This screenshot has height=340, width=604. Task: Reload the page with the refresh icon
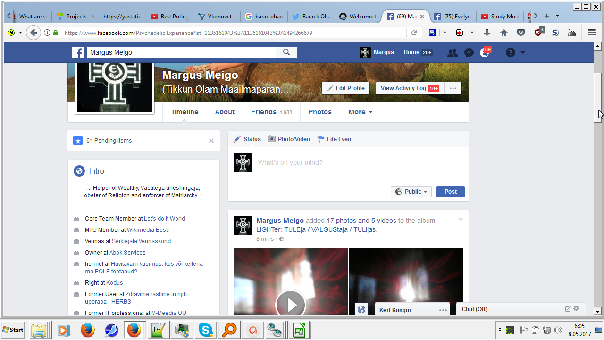[414, 33]
